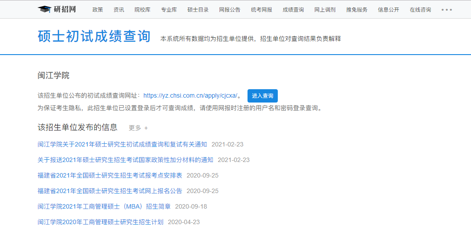This screenshot has width=471, height=237.
Task: Click the 信息公开 menu item
Action: [x=388, y=10]
